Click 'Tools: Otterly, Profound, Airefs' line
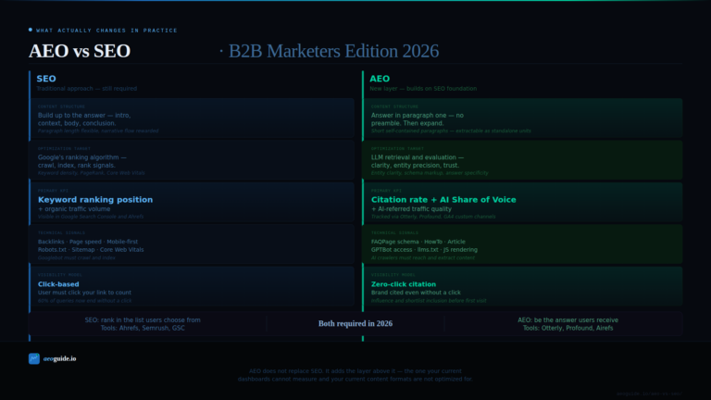 568,328
